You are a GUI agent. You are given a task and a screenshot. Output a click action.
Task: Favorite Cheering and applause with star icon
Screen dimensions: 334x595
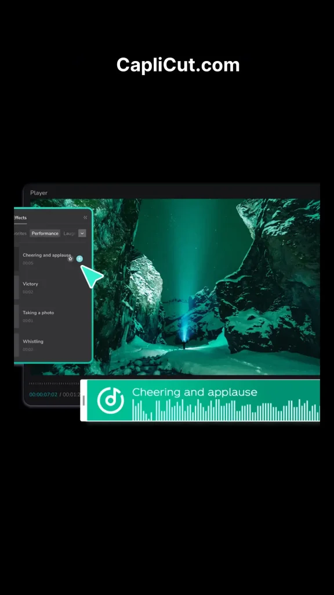click(x=70, y=259)
